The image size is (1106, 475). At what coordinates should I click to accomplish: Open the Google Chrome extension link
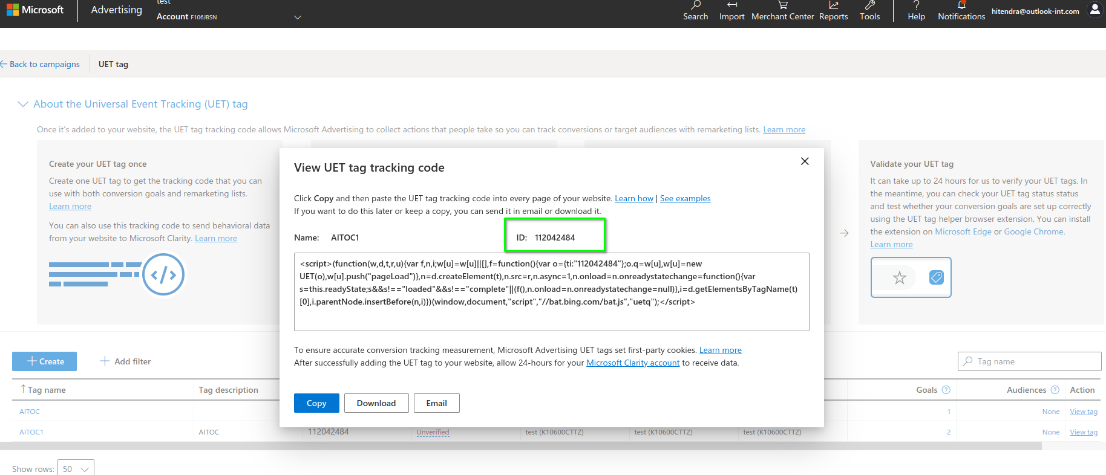1033,231
